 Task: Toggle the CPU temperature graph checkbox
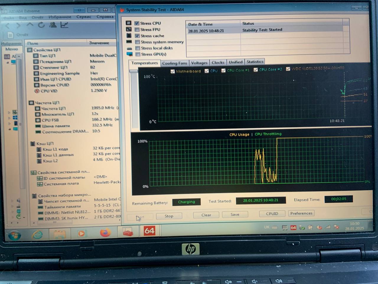(207, 71)
